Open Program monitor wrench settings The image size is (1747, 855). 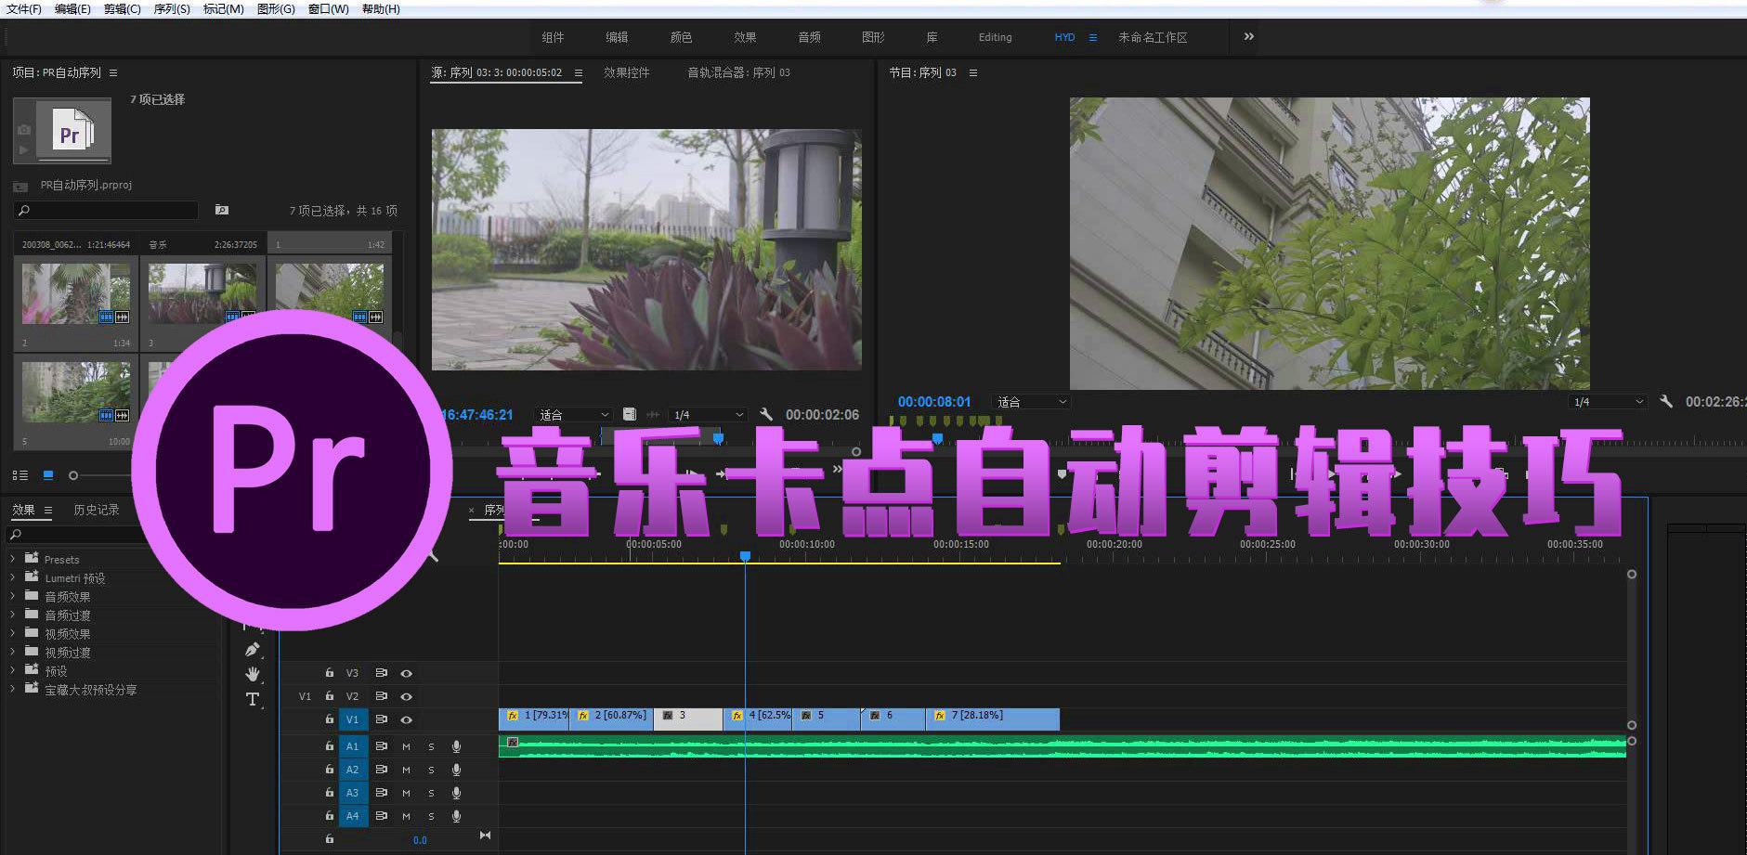click(1666, 401)
